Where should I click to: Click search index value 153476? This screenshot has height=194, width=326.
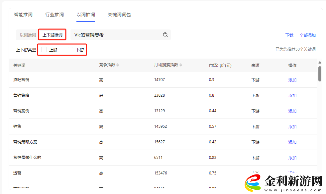[161, 173]
